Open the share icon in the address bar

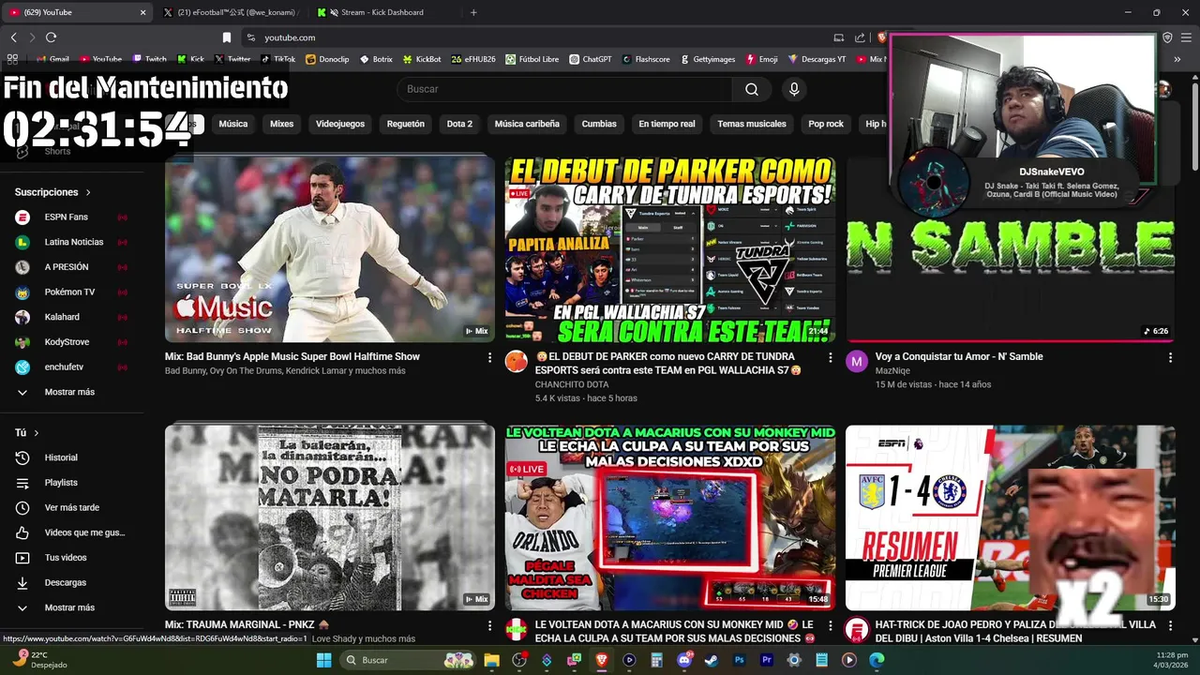860,37
